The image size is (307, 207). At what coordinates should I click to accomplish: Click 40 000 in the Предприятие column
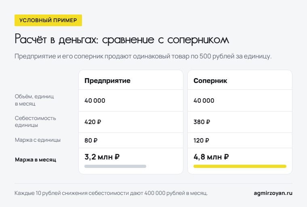coord(95,101)
